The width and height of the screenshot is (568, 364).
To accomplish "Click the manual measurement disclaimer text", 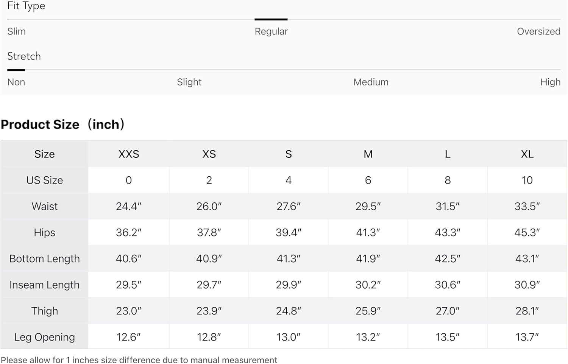I will (x=139, y=359).
